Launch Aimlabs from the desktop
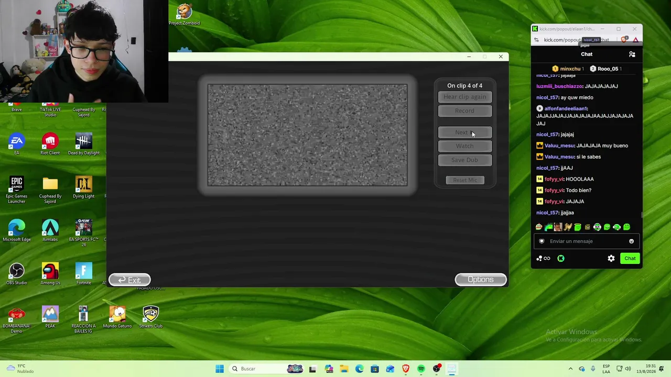671x377 pixels. pyautogui.click(x=50, y=230)
